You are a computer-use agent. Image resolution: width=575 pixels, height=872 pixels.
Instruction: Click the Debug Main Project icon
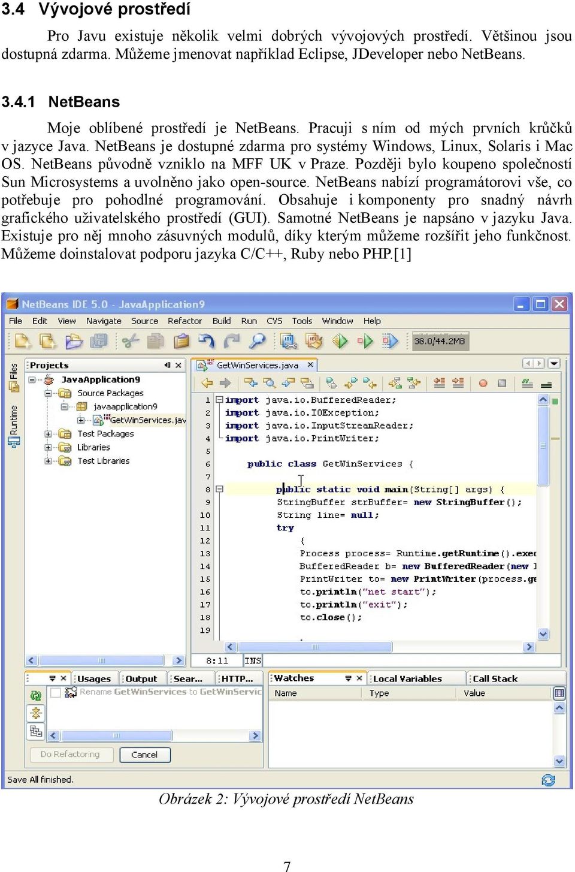[390, 341]
